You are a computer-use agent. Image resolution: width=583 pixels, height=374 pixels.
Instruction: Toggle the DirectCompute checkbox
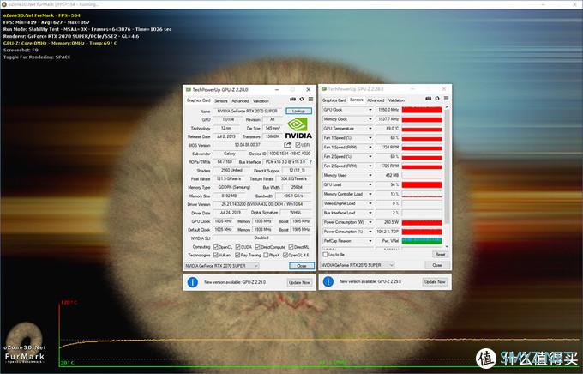point(258,247)
